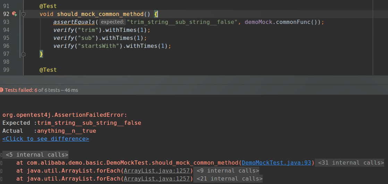Run test via gutter icon on line 92
The height and width of the screenshot is (184, 388).
click(x=14, y=14)
